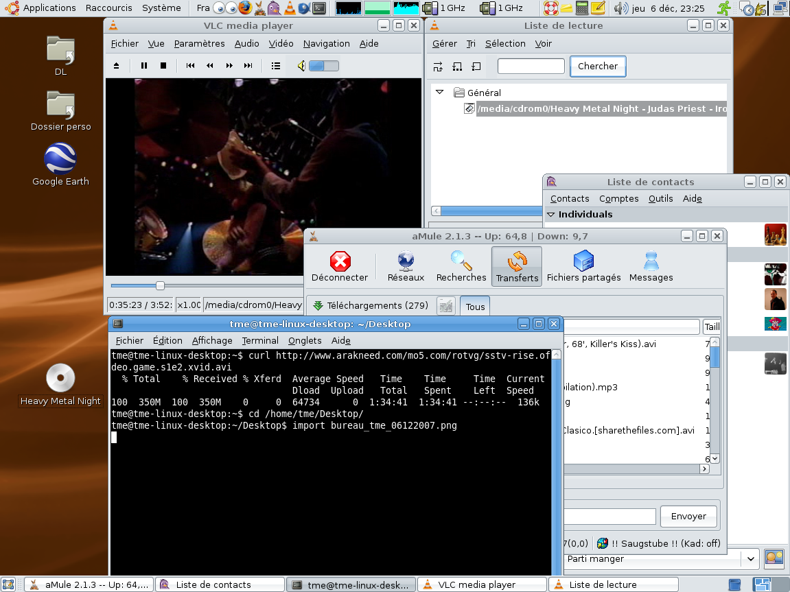The height and width of the screenshot is (592, 790).
Task: Select Killer's Kiss).avi download row
Action: (x=635, y=344)
